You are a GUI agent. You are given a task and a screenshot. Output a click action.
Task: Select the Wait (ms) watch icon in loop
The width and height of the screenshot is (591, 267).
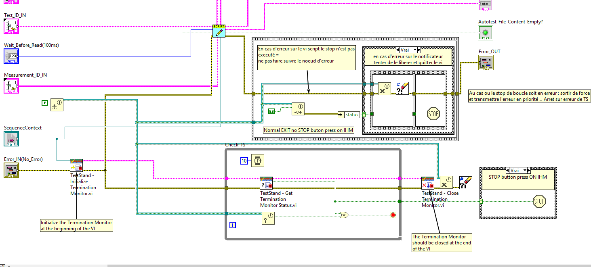[x=258, y=161]
